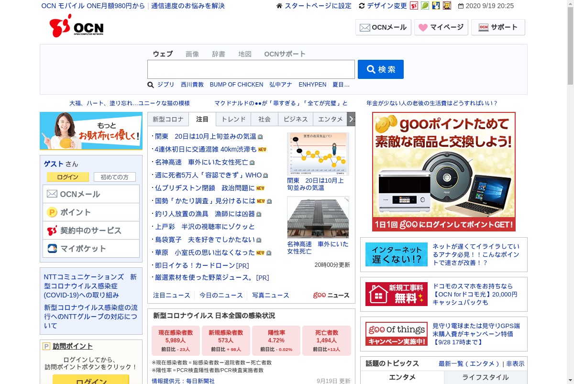
Task: Expand more news tabs with arrow
Action: point(351,120)
